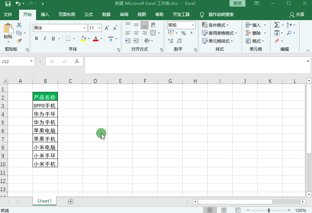Open the 套用表格格式 dropdown
The width and height of the screenshot is (312, 213).
click(219, 33)
